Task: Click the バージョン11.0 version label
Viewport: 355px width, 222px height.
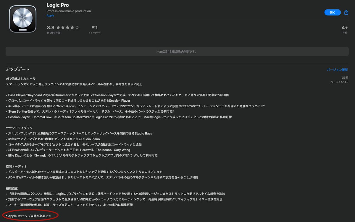Action: [x=339, y=82]
